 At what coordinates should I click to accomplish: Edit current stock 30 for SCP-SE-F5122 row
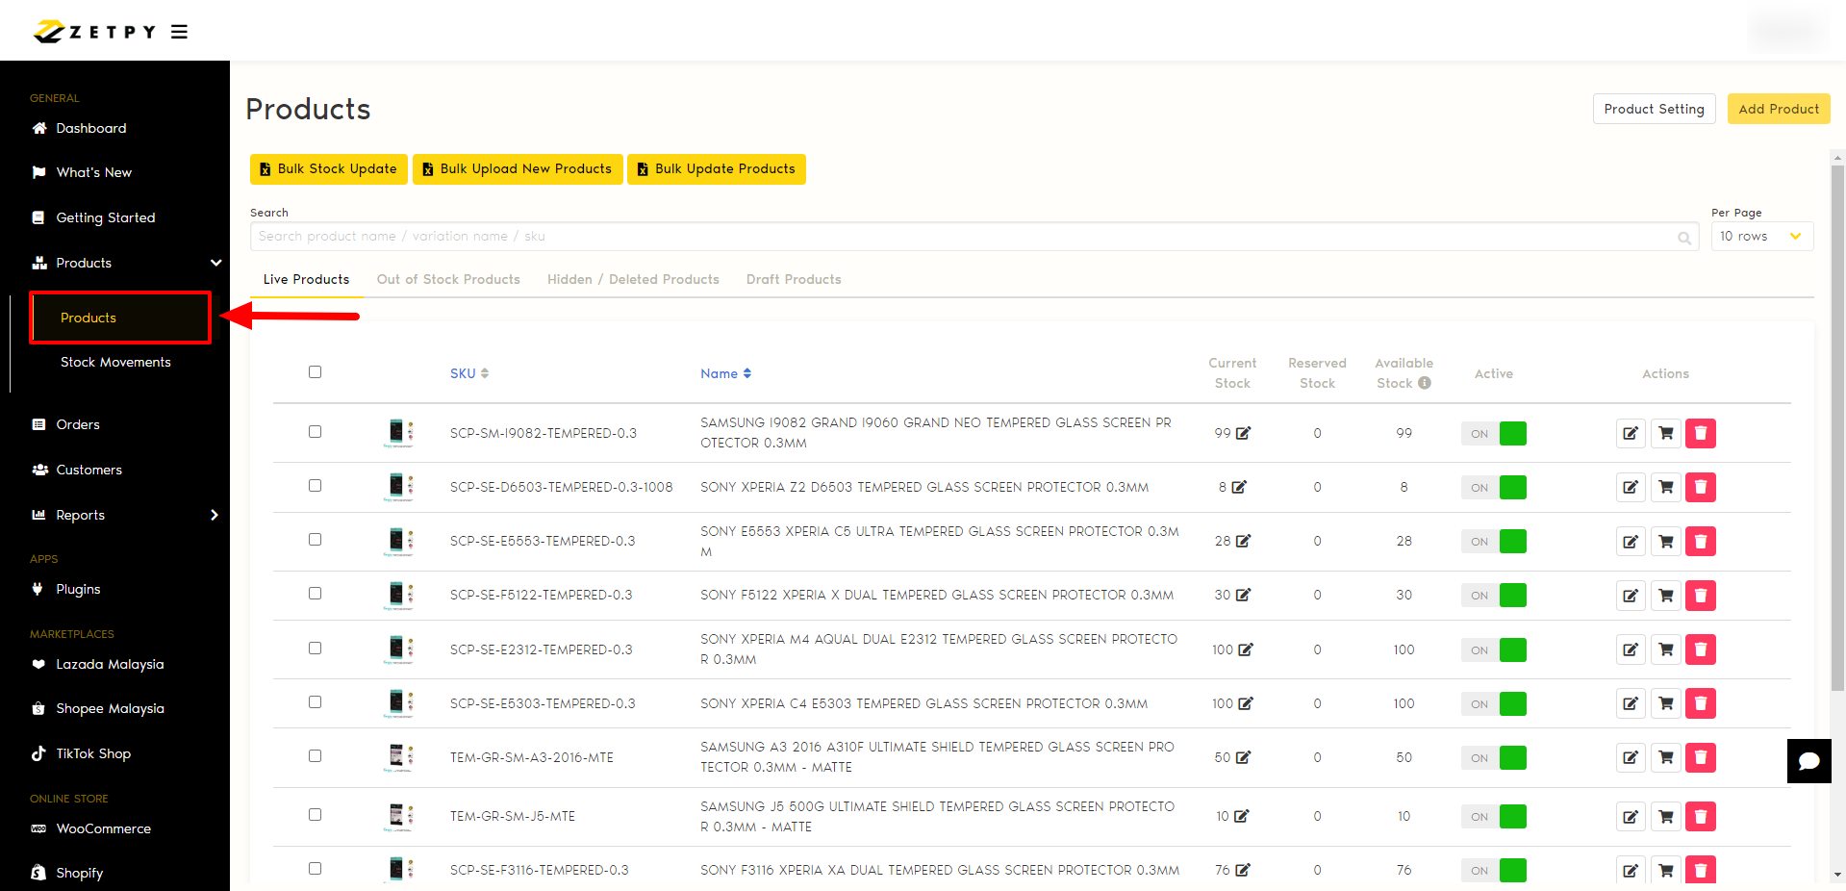[1243, 595]
